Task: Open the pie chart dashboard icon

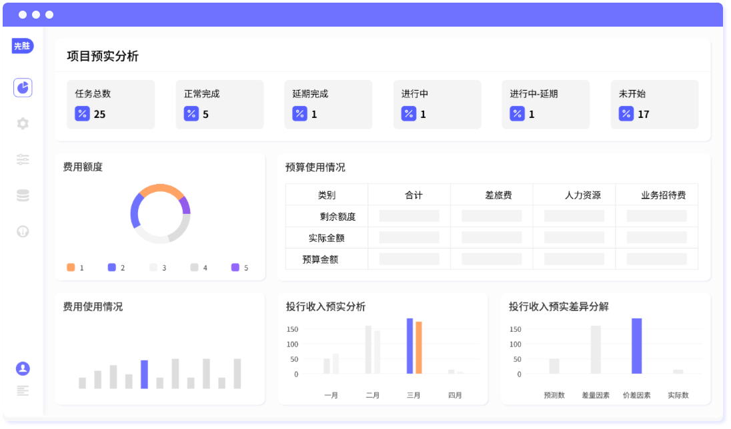Action: pos(23,87)
